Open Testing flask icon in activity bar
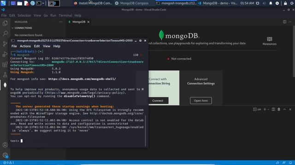The height and width of the screenshot is (165, 295). pyautogui.click(x=5, y=75)
